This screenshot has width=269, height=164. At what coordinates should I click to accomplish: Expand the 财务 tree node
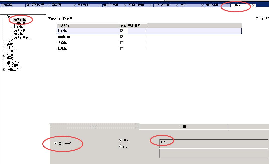tap(3, 58)
